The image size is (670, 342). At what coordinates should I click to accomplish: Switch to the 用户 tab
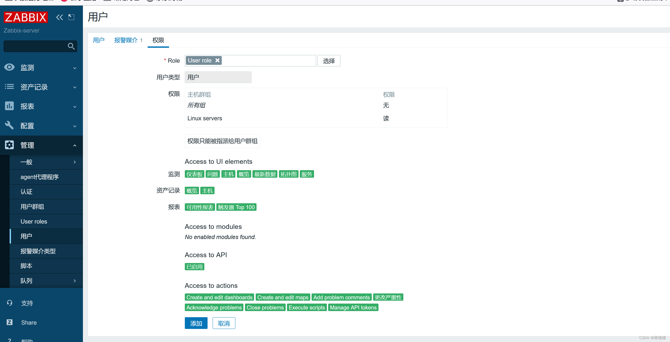click(98, 40)
